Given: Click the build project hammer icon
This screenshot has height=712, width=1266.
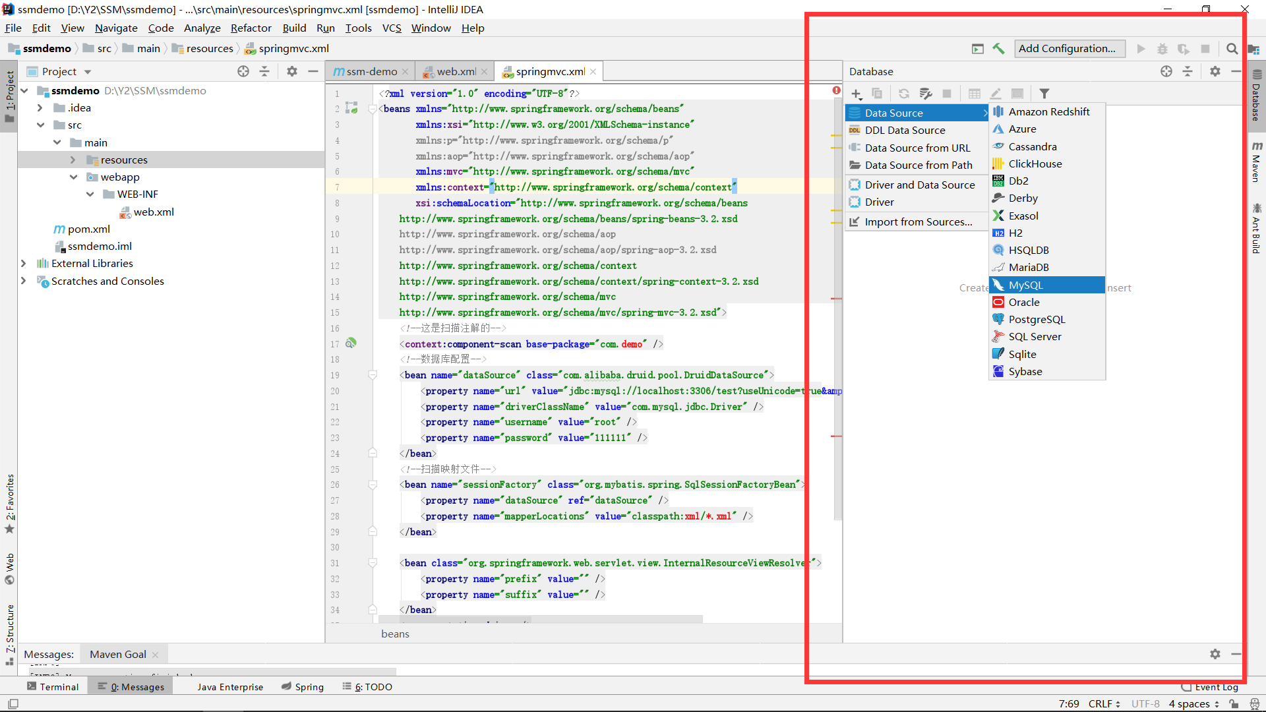Looking at the screenshot, I should [x=998, y=49].
